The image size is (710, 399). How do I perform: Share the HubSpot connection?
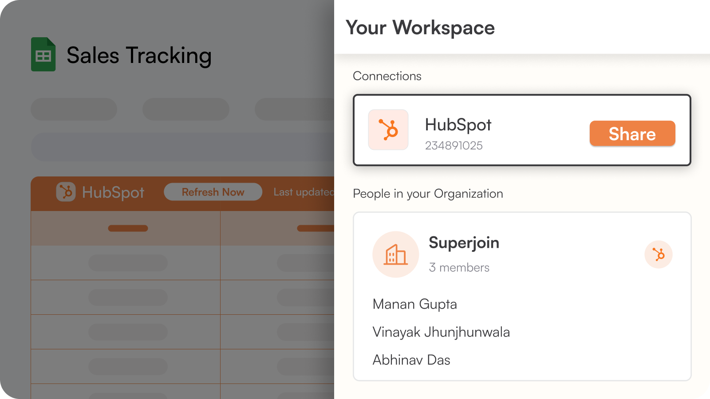[632, 133]
